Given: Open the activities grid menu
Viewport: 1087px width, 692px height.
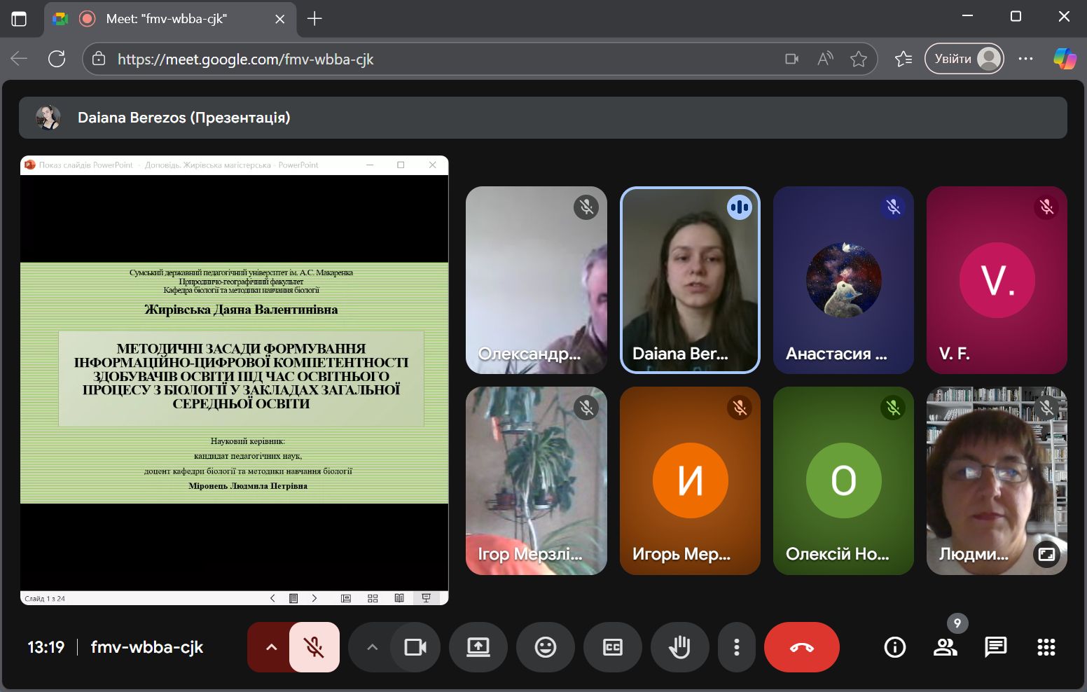Looking at the screenshot, I should [1046, 647].
